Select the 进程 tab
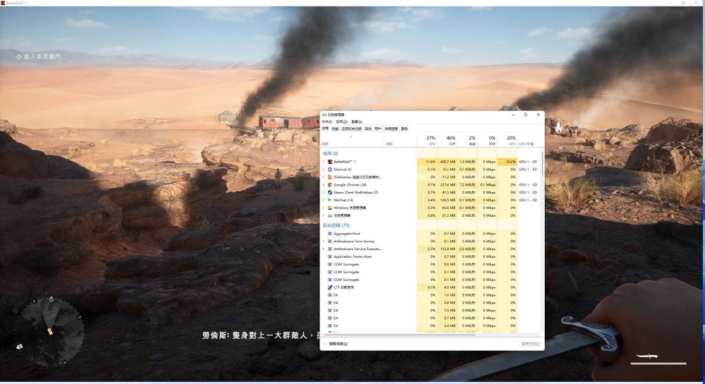The image size is (705, 384). coord(325,129)
